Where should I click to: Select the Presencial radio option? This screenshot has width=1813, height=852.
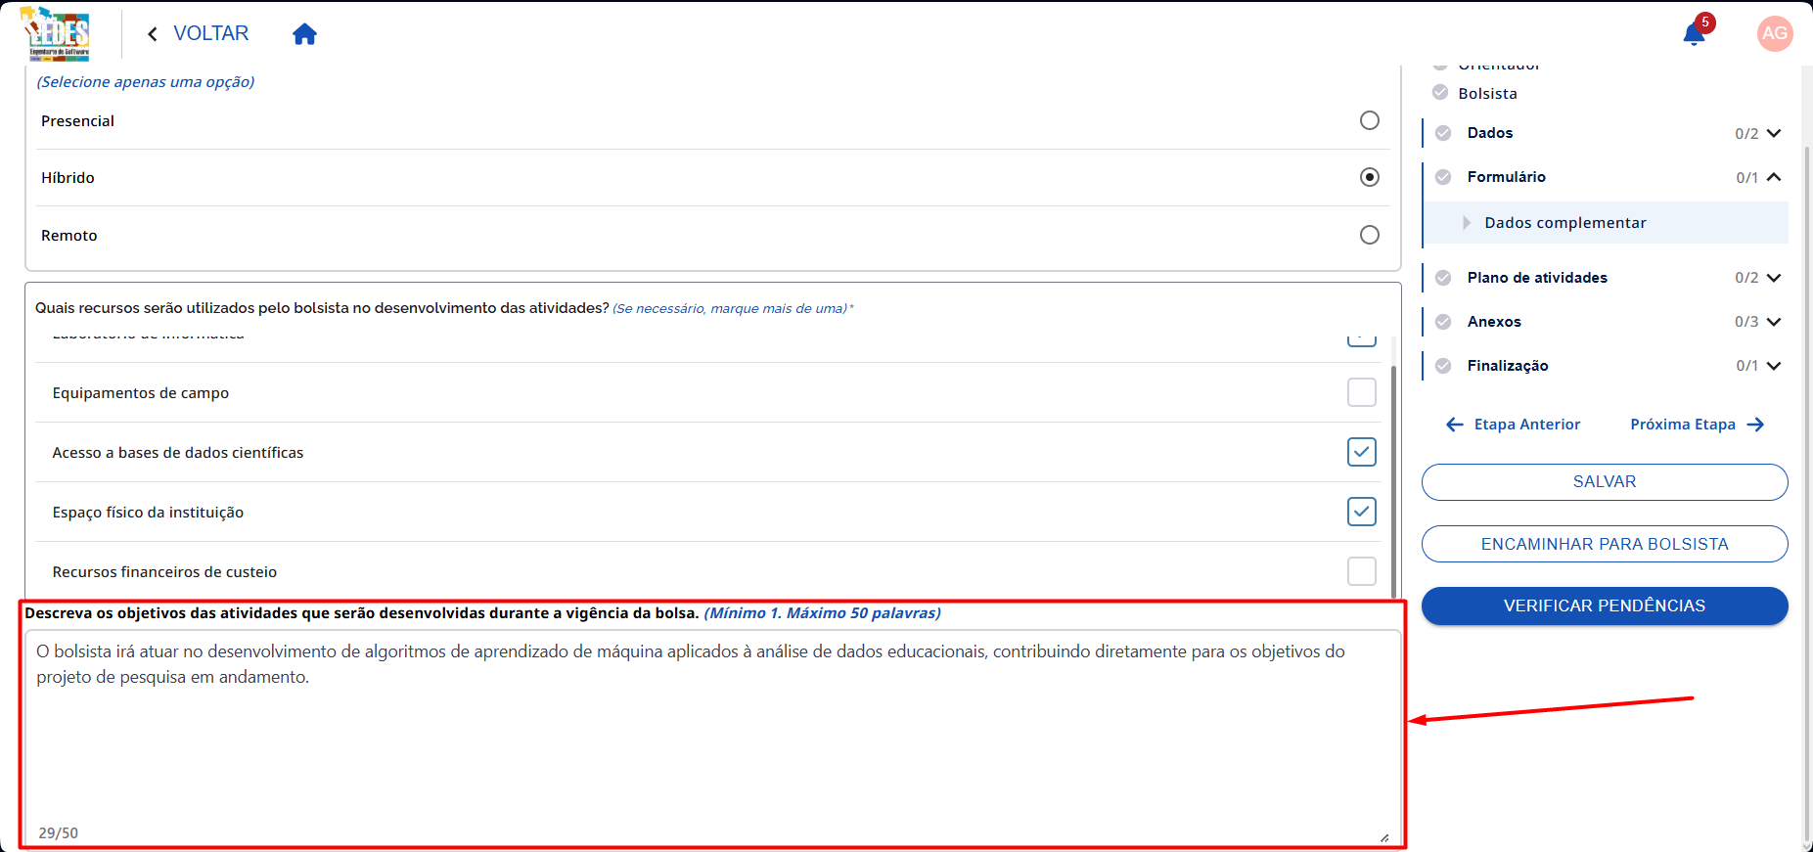[1370, 120]
